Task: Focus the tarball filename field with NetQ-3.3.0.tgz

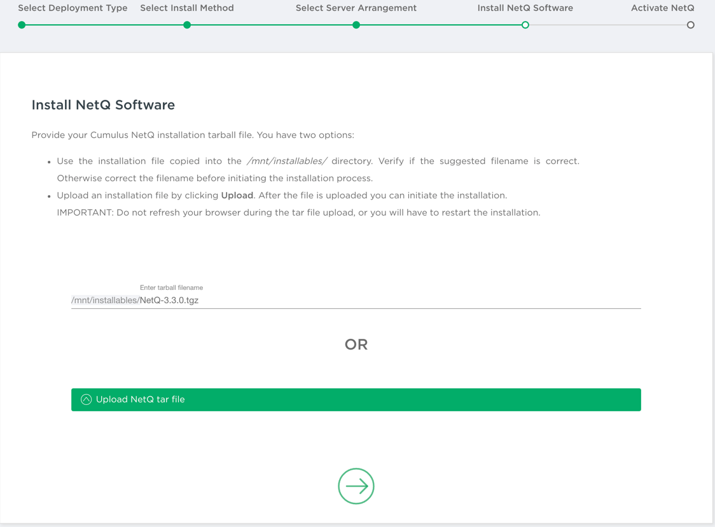Action: click(382, 300)
